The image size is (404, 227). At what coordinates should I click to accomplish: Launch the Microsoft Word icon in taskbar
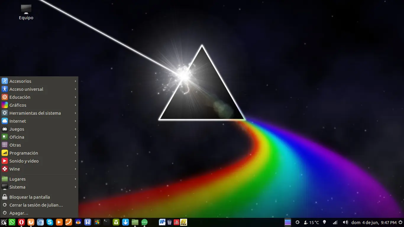click(162, 222)
